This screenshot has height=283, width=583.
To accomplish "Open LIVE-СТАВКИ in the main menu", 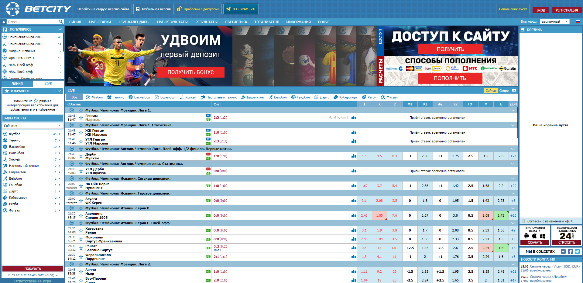I will [100, 22].
